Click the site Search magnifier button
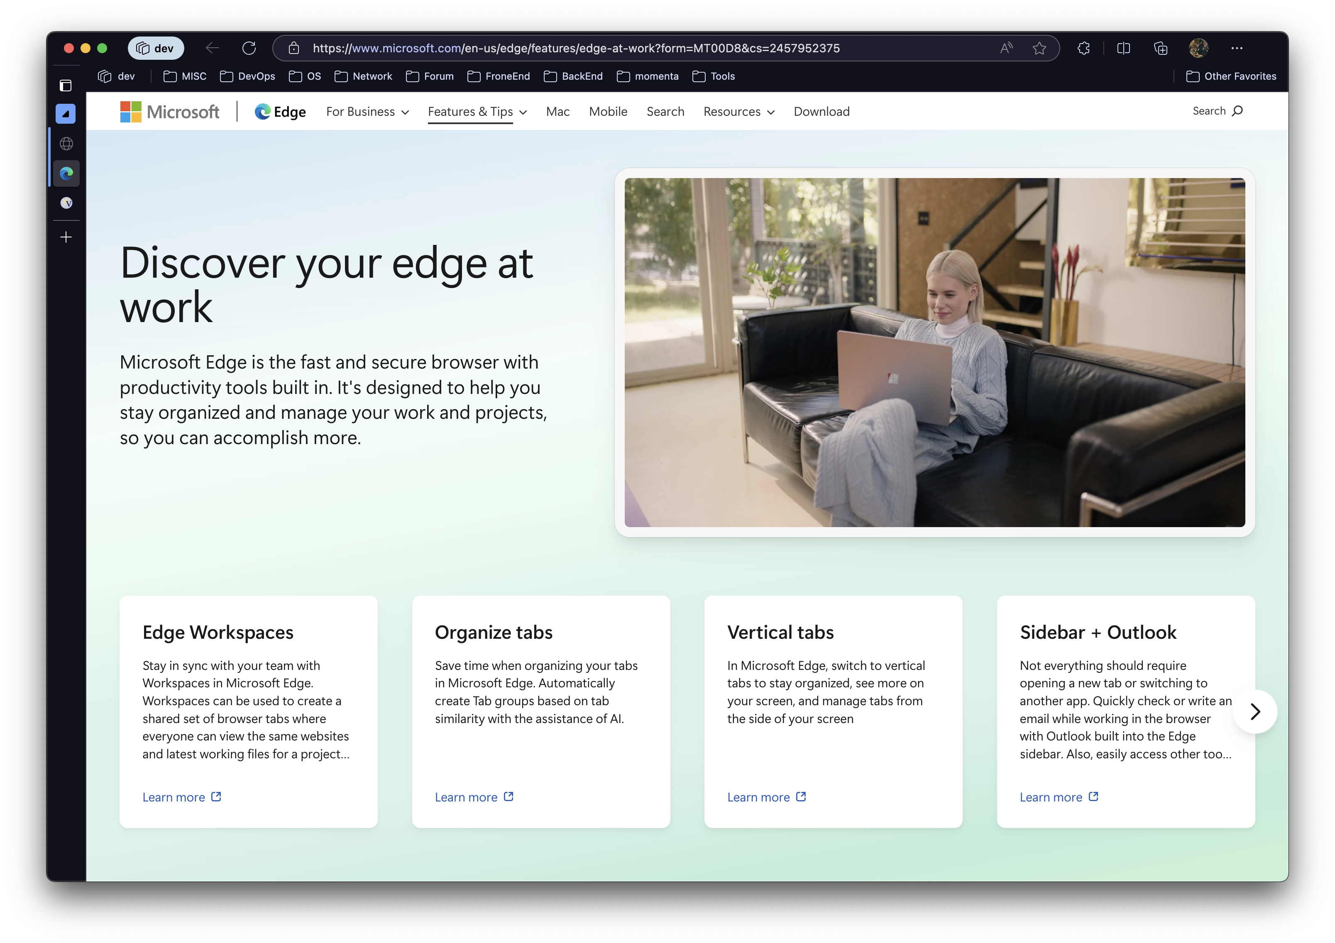The width and height of the screenshot is (1335, 943). coord(1217,111)
